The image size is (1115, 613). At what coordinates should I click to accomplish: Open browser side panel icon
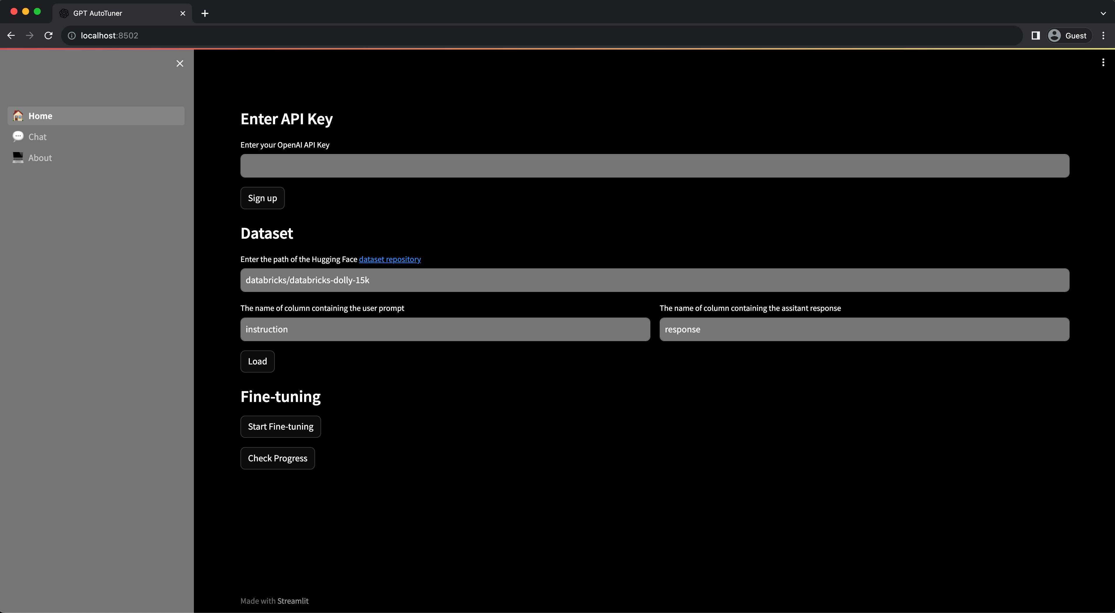point(1035,36)
